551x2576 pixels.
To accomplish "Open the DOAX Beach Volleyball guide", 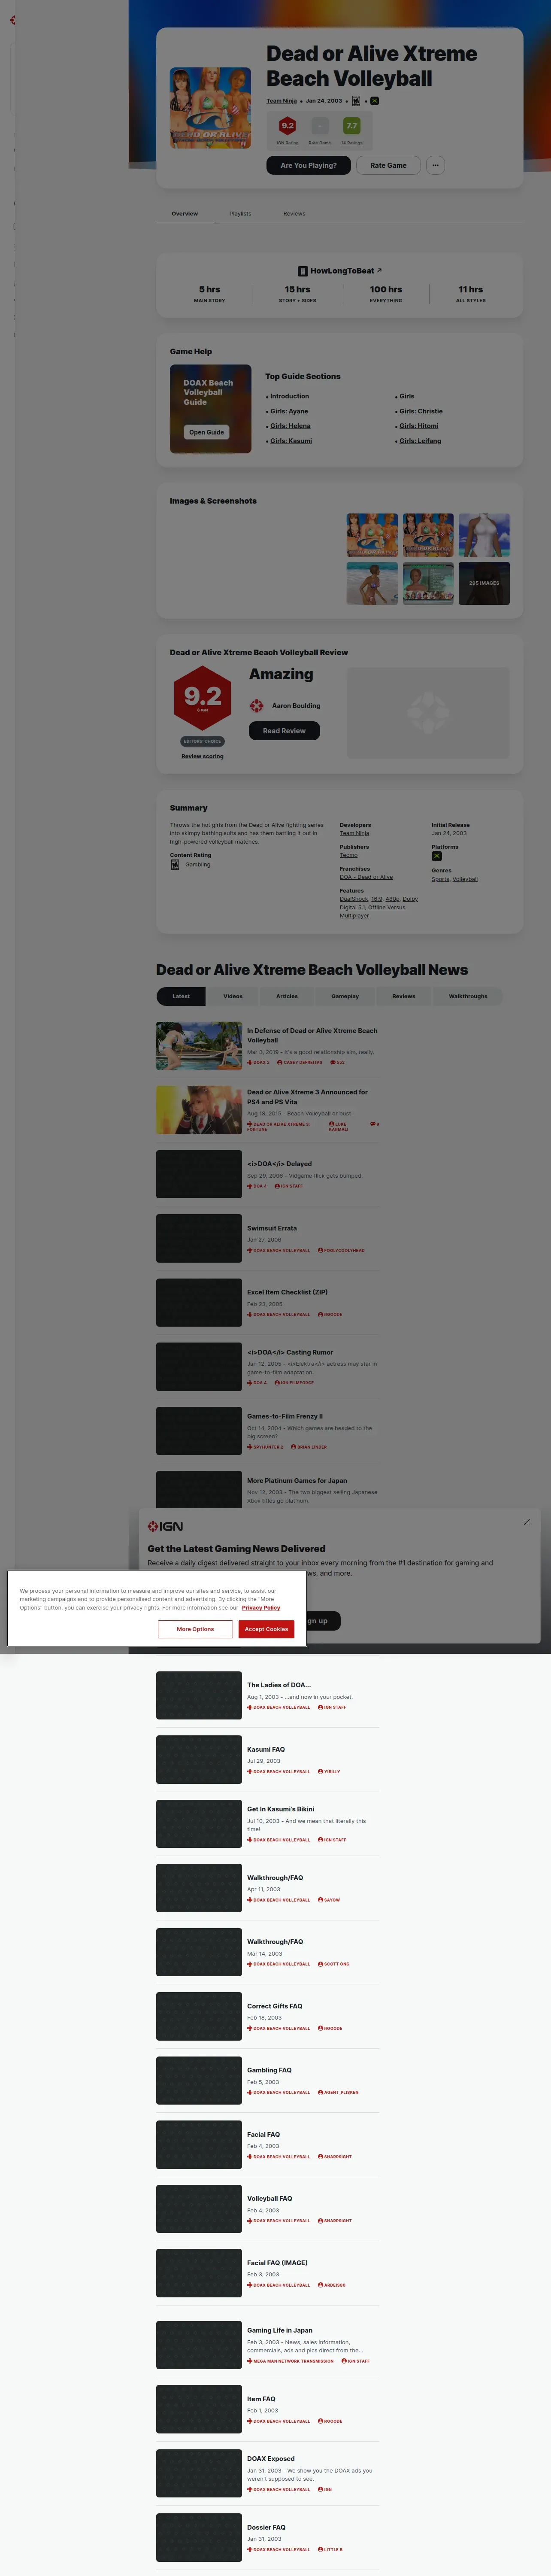I will coord(207,432).
